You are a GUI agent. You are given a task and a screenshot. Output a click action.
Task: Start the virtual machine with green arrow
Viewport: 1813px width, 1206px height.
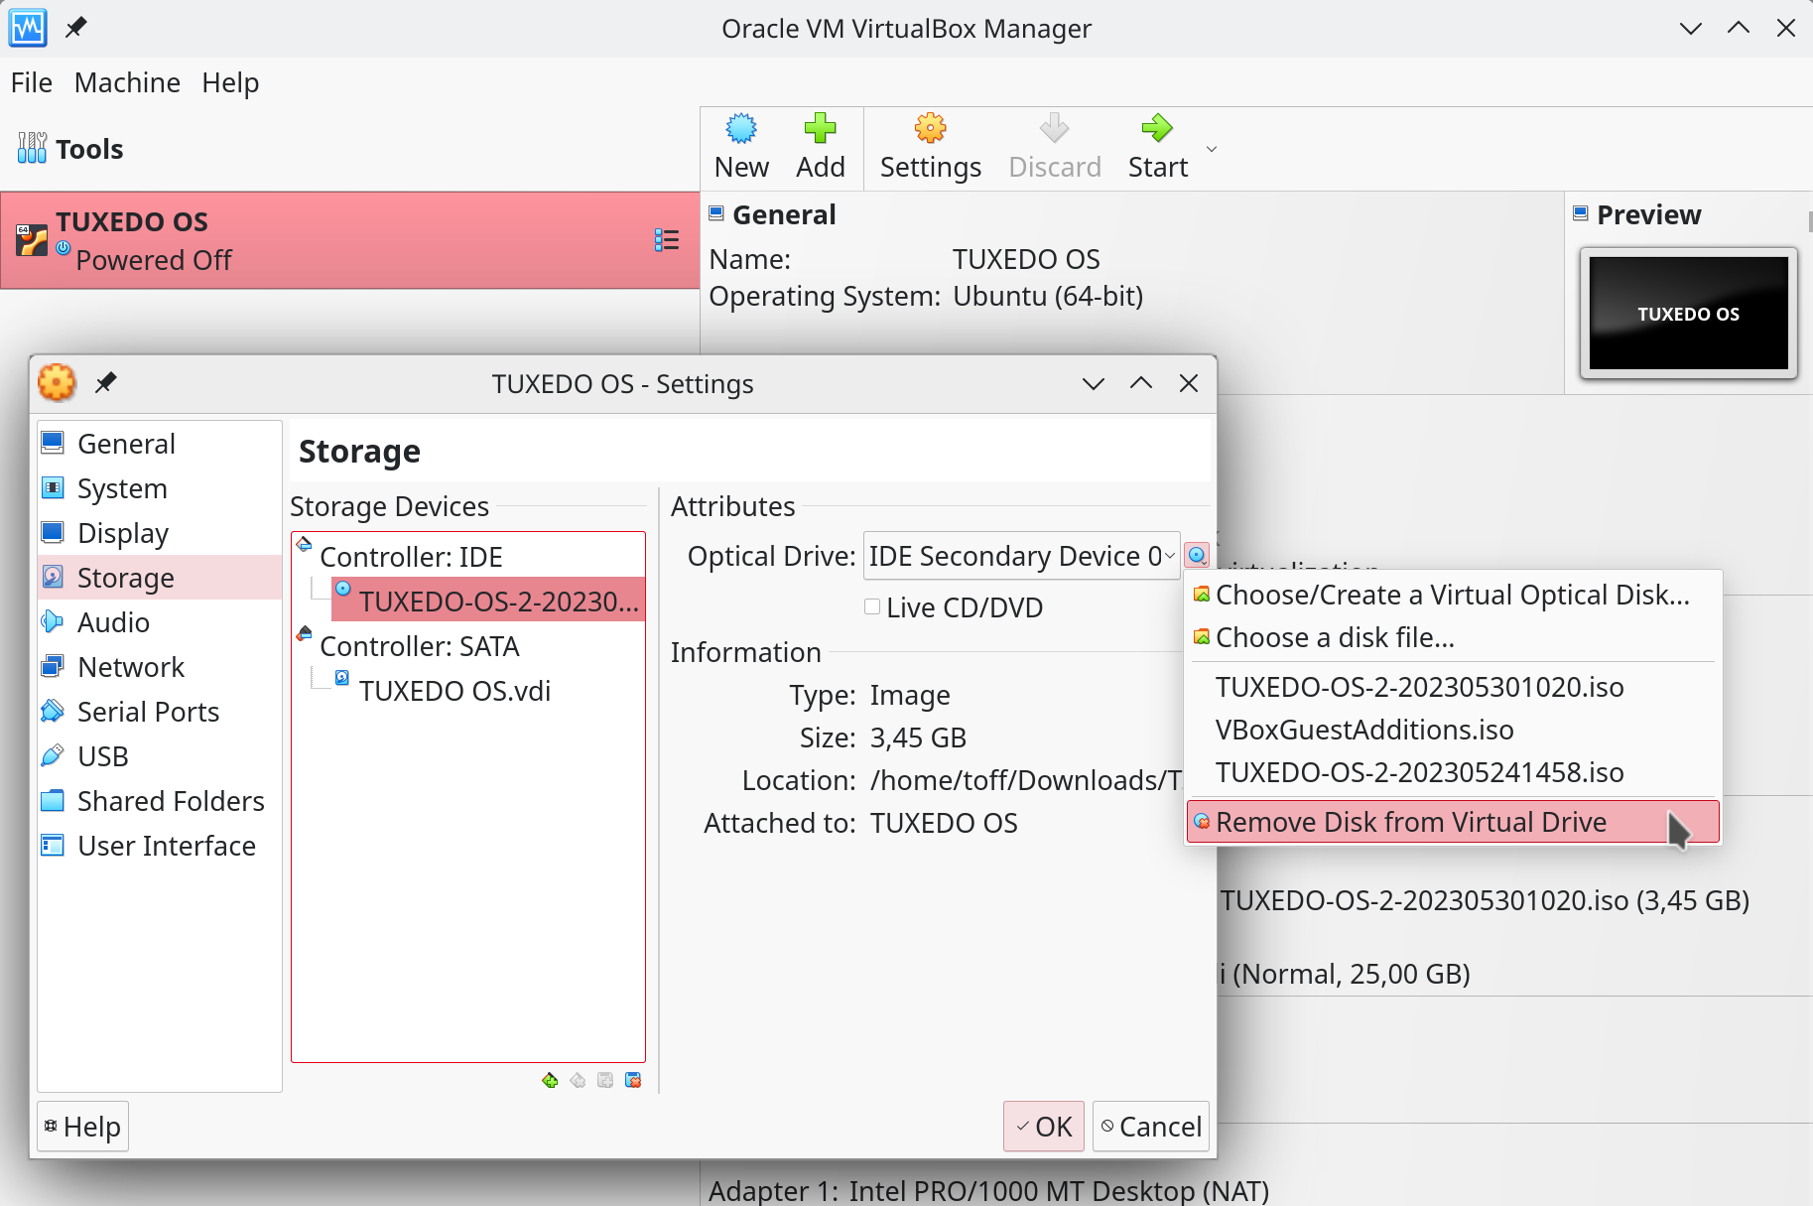click(x=1157, y=146)
